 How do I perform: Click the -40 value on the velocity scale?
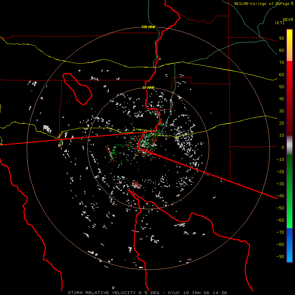[x=280, y=196]
